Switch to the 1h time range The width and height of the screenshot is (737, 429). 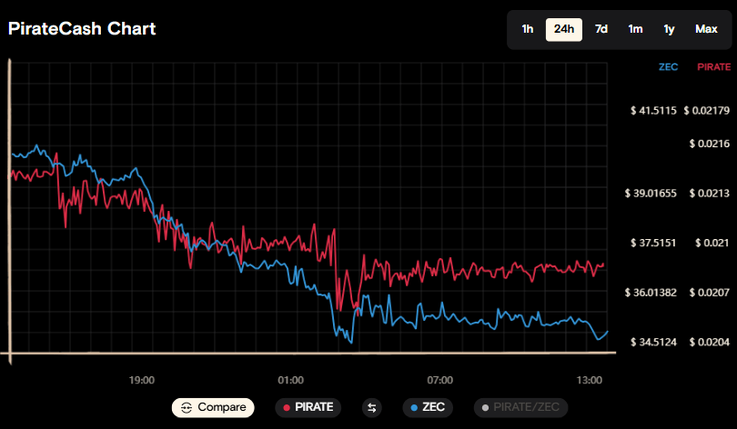528,29
